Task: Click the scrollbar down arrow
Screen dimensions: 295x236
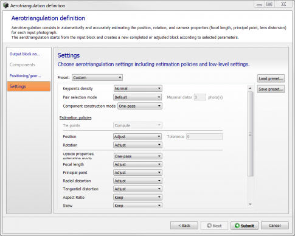Action: tap(250, 204)
